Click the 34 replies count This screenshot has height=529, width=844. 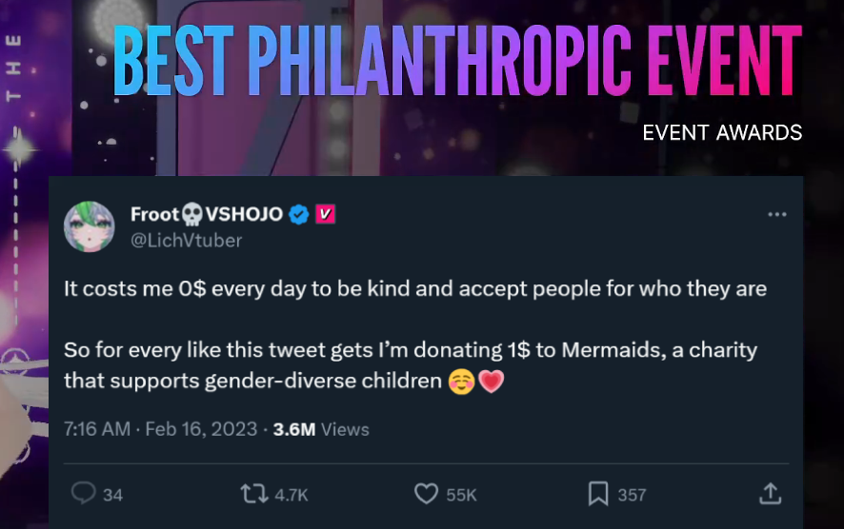(x=112, y=495)
